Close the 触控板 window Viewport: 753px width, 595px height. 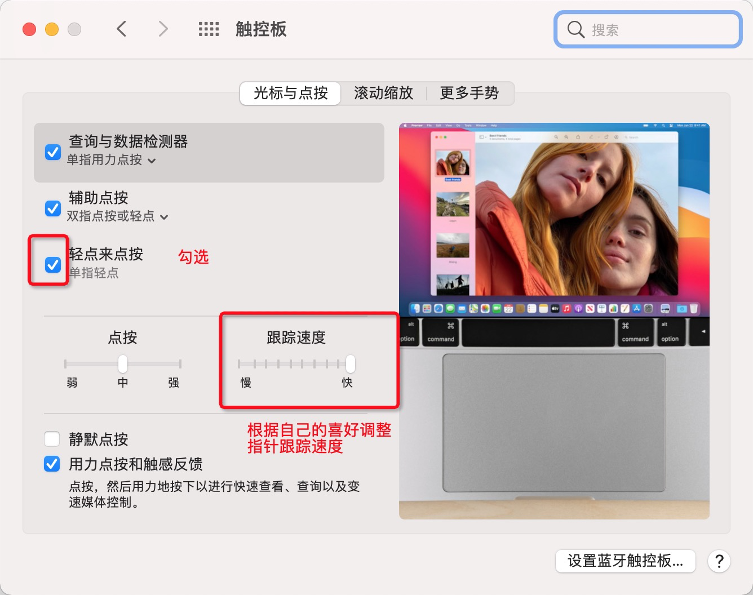(x=29, y=29)
